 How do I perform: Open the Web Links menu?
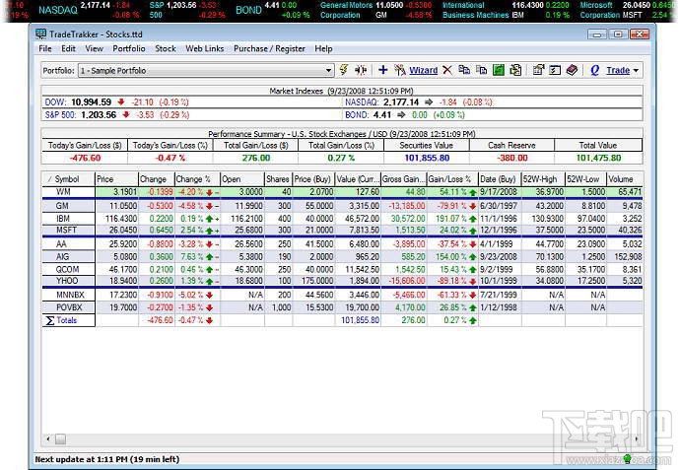pyautogui.click(x=204, y=48)
